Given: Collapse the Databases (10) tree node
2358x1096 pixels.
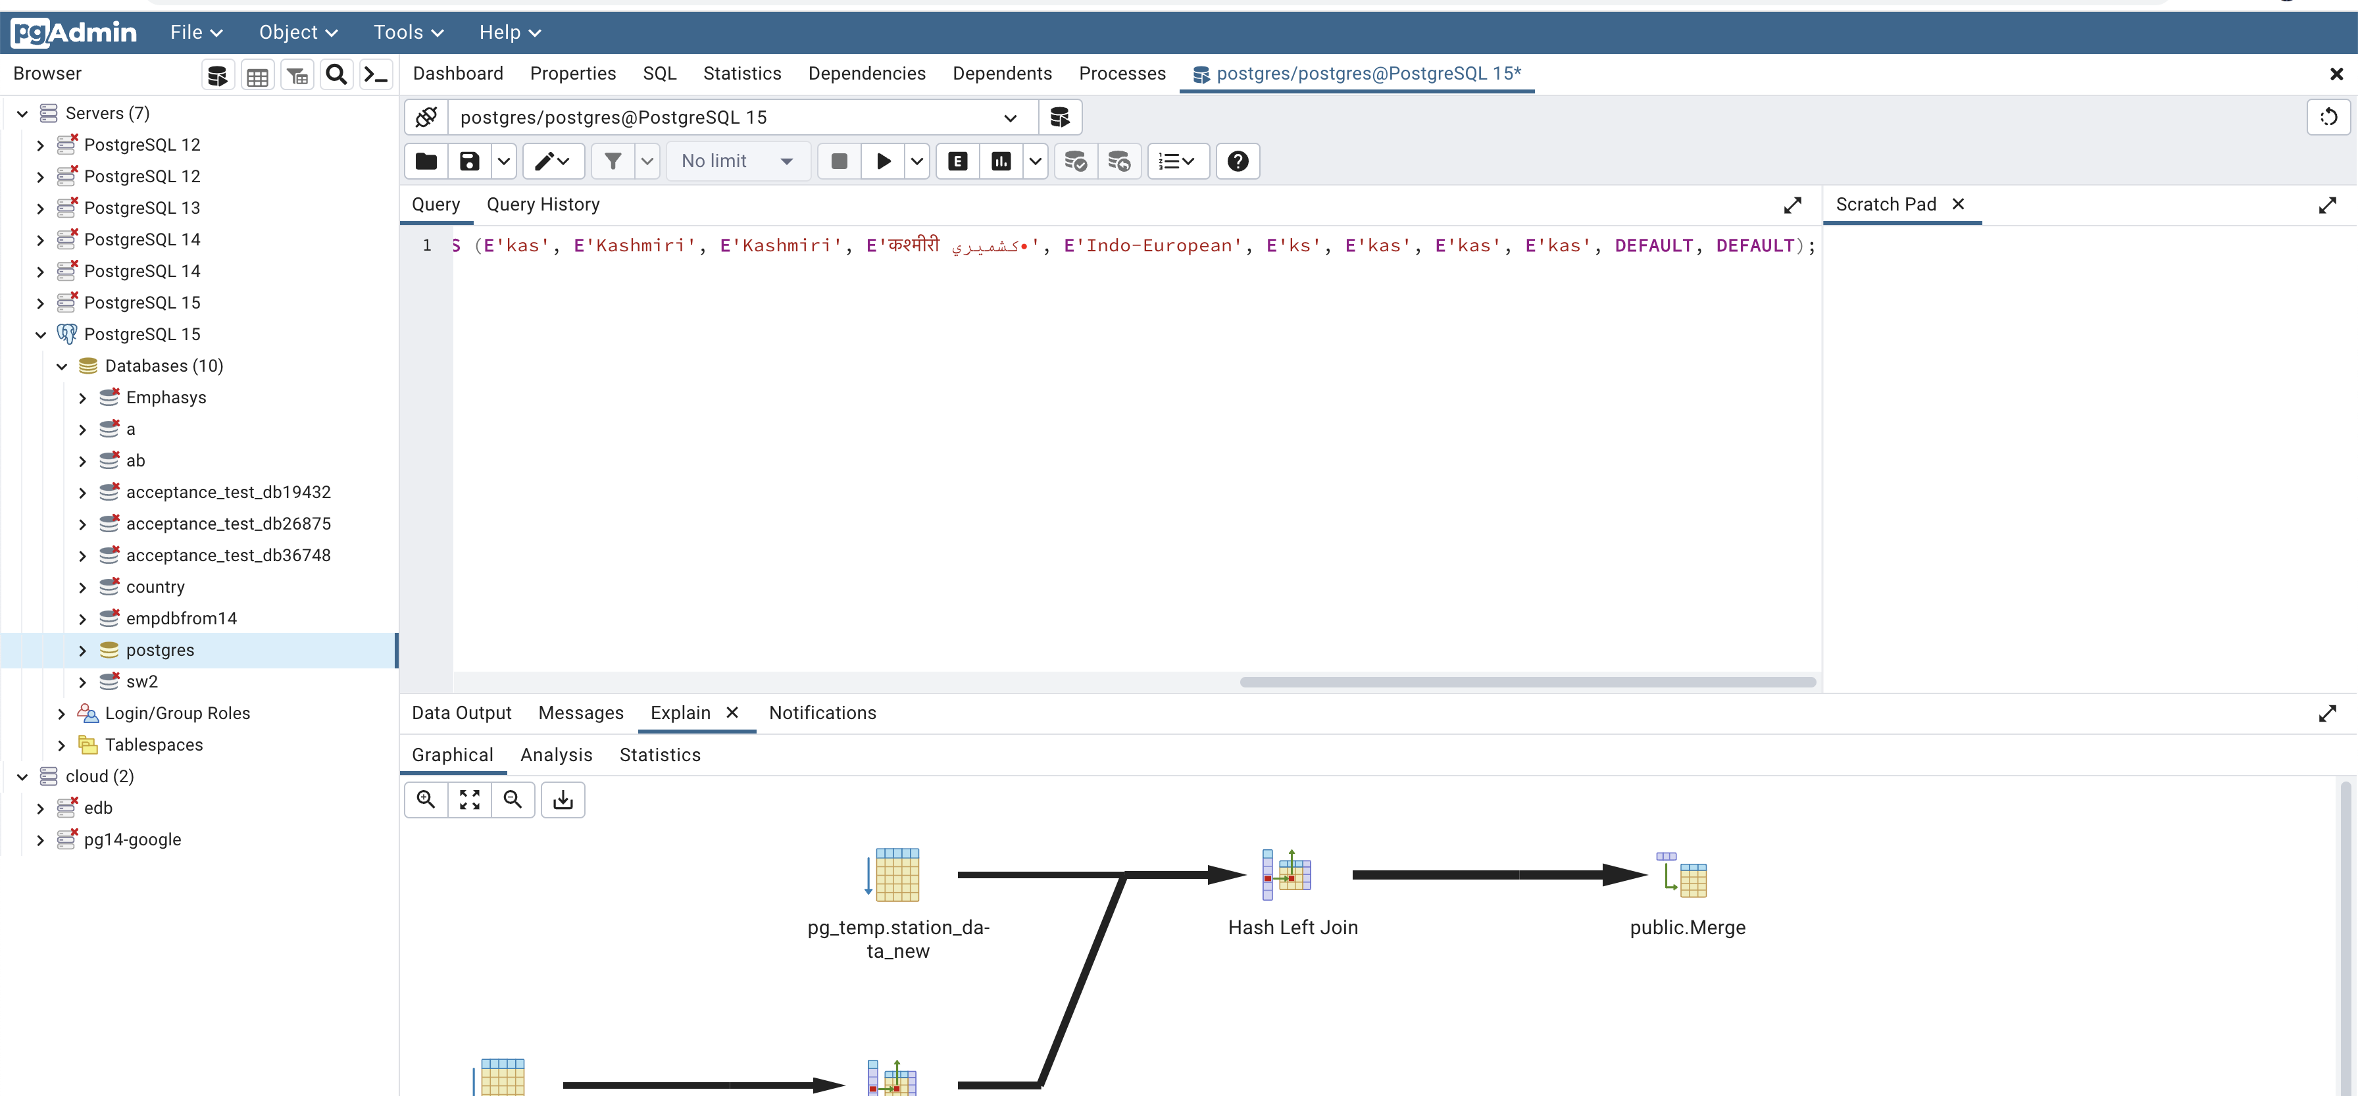Looking at the screenshot, I should (61, 365).
